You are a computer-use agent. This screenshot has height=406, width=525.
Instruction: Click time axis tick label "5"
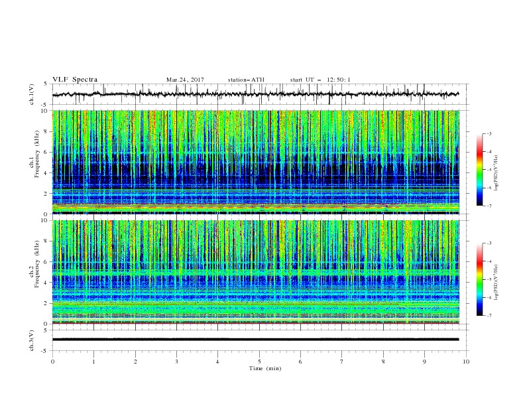click(x=259, y=362)
